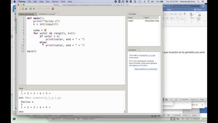This screenshot has height=123, width=218.
Task: Open the Thonny application menu
Action: click(x=22, y=1)
